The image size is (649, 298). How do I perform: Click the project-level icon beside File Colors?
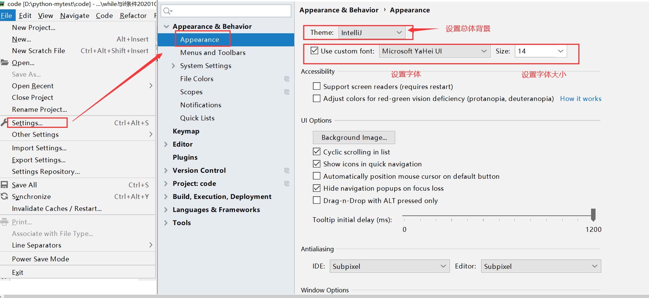287,79
